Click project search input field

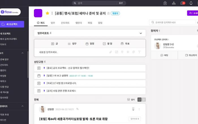point(174,22)
